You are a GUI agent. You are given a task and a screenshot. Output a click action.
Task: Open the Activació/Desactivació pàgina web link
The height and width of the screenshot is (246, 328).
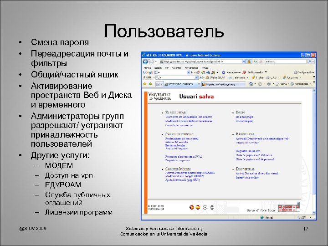262,138
